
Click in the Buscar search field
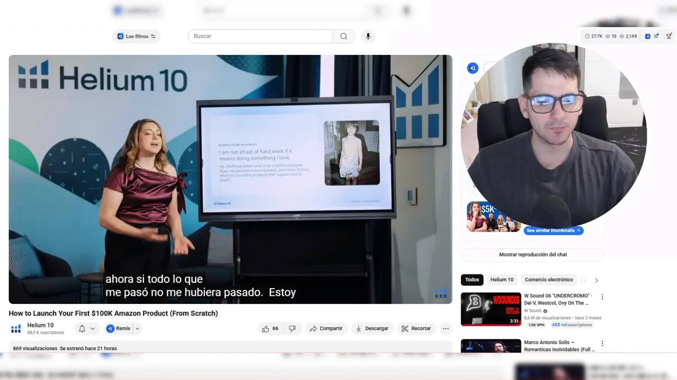pos(260,36)
